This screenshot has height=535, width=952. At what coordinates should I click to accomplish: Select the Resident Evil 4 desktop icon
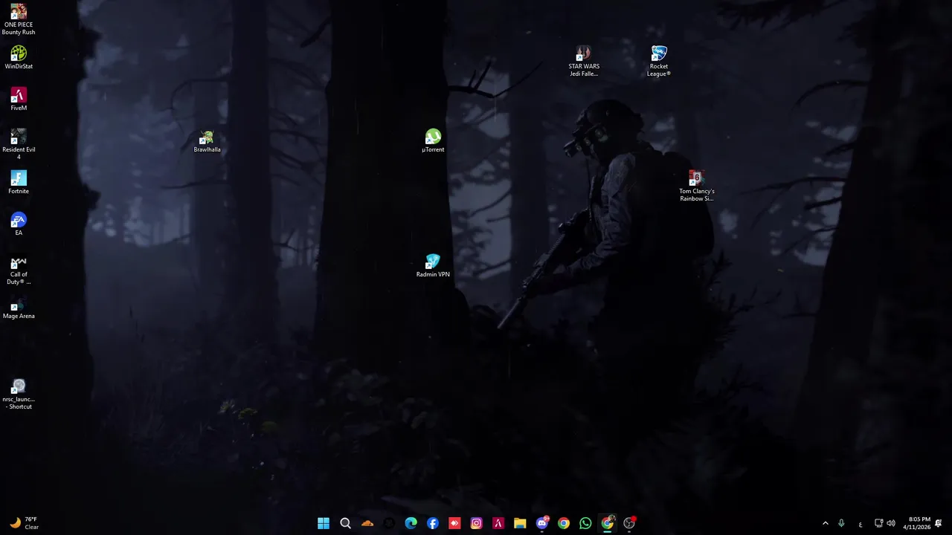click(19, 144)
